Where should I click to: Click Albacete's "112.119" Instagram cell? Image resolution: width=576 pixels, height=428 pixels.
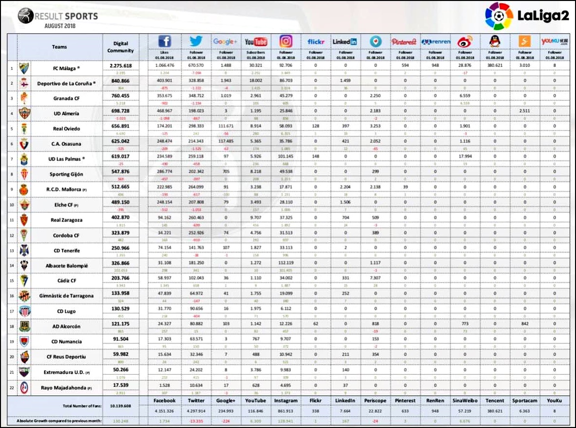click(286, 263)
